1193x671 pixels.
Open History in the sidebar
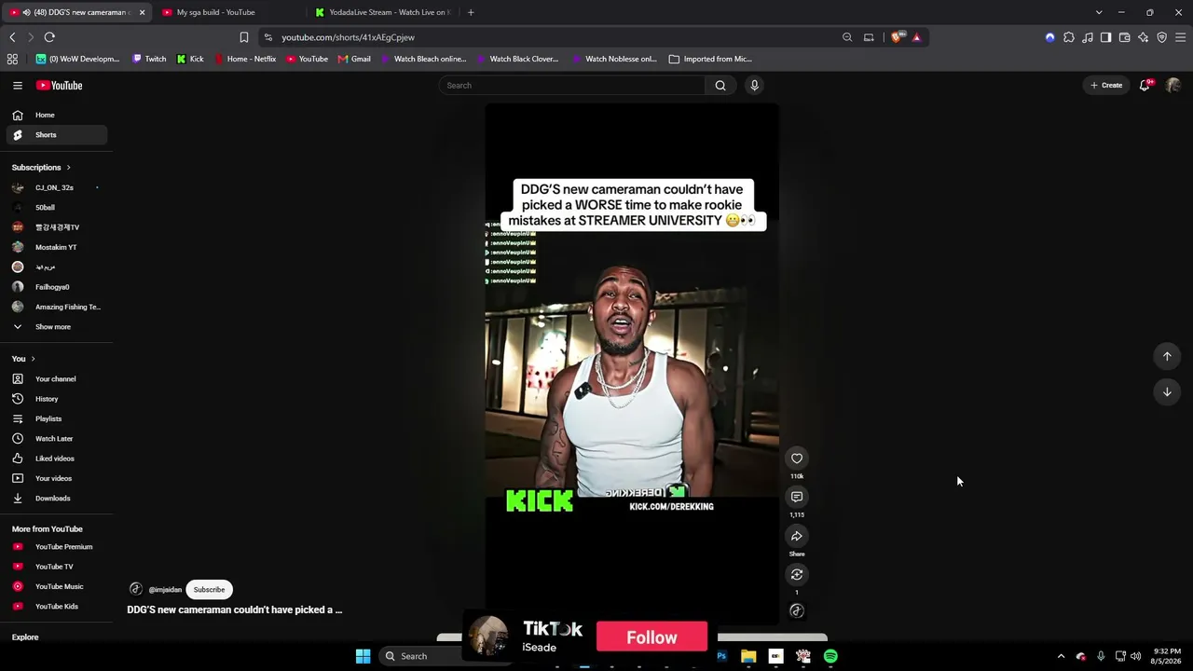point(57,399)
